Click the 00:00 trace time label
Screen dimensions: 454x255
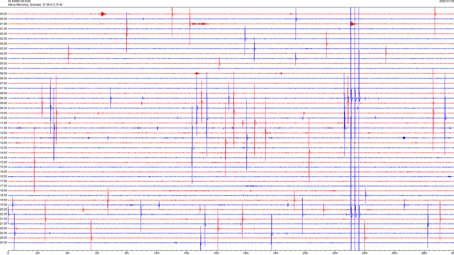[4, 14]
